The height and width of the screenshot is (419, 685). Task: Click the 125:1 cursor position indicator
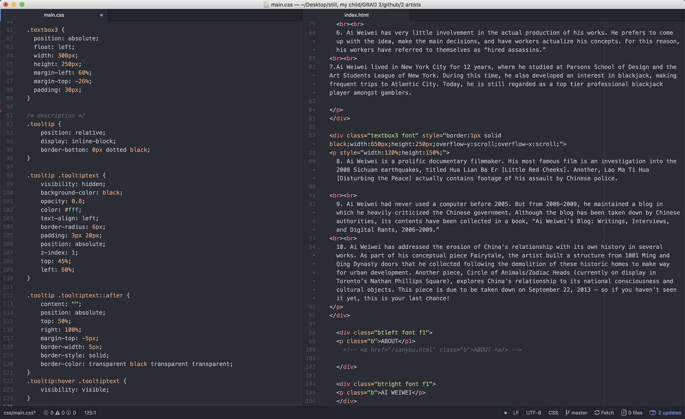pos(90,413)
